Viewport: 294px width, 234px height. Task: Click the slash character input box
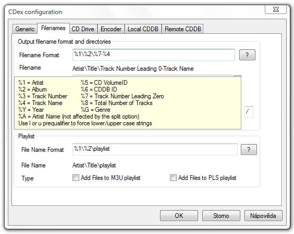tap(249, 112)
